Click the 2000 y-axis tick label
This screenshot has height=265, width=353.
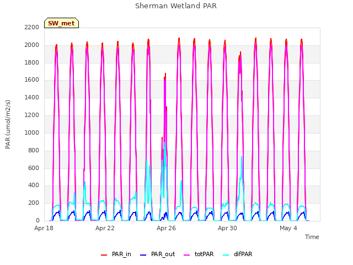[x=32, y=45]
